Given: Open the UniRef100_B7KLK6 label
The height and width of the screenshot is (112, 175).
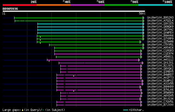Looking at the screenshot, I should coord(160,90).
